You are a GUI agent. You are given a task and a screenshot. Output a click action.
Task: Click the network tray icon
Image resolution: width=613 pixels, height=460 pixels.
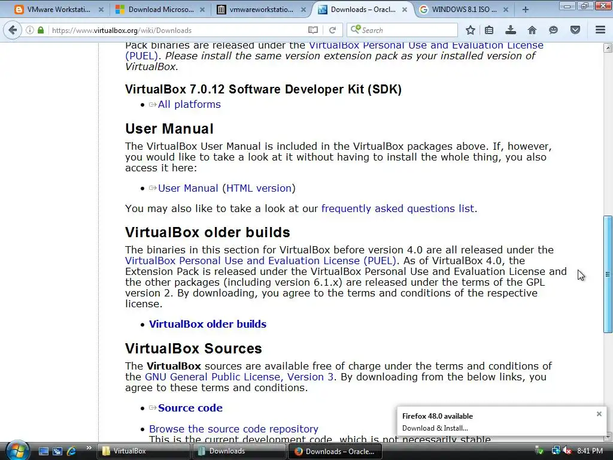click(x=556, y=451)
